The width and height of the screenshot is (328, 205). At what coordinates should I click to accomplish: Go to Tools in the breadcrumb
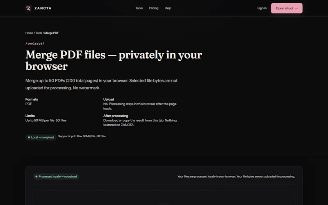coord(39,33)
